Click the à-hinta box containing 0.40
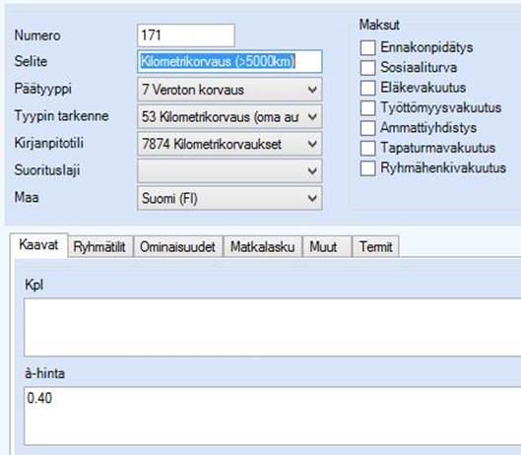This screenshot has height=455, width=521. pos(273,417)
